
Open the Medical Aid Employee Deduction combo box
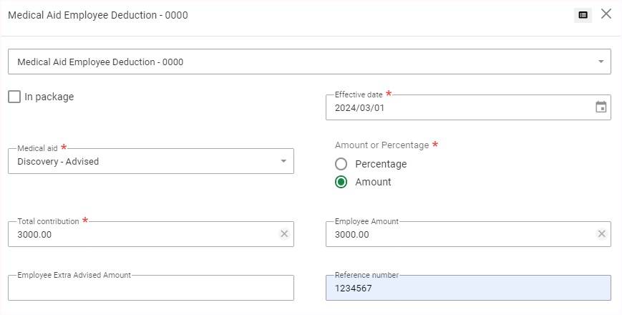coord(301,62)
